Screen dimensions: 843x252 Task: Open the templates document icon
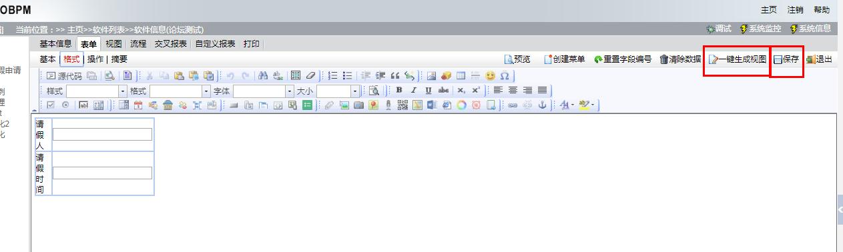[127, 76]
